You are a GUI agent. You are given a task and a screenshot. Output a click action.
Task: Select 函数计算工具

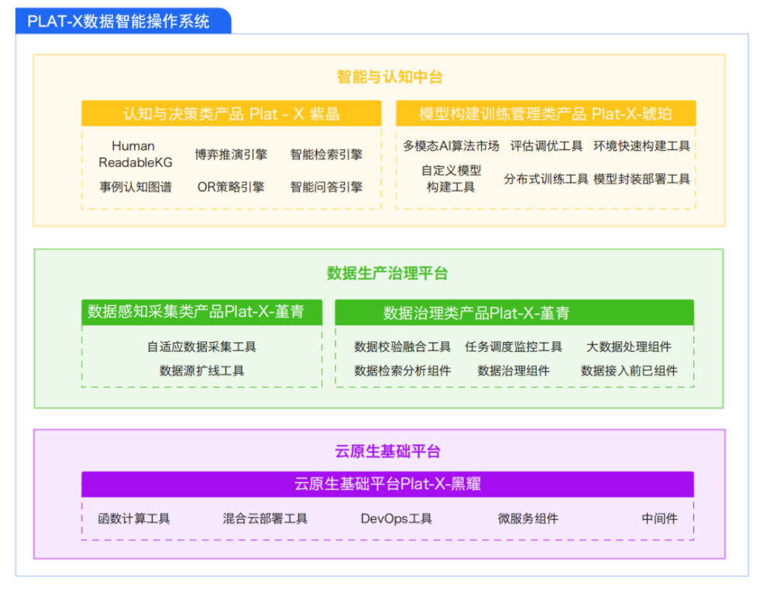pos(134,518)
